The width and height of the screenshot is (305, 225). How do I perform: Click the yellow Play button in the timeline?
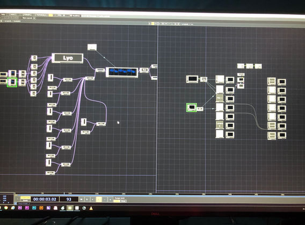[99, 199]
